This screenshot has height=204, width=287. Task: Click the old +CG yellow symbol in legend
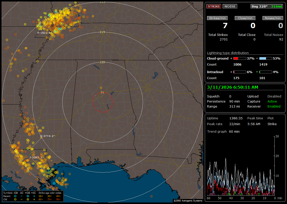pyautogui.click(x=28, y=199)
